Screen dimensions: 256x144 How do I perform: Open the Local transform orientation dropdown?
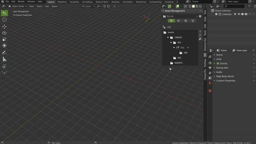point(88,6)
